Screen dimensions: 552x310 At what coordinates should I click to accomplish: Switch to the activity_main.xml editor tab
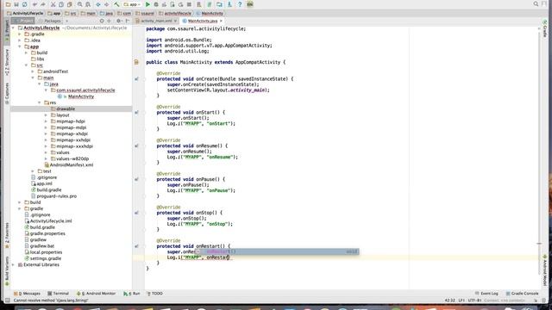156,21
